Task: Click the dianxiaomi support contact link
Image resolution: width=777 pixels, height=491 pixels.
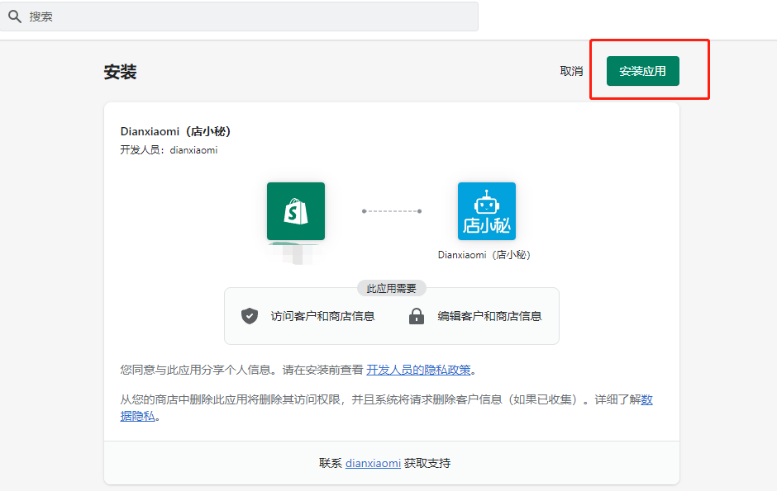Action: 373,463
